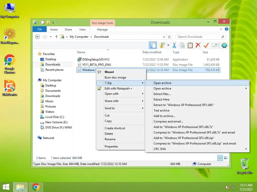Image resolution: width=257 pixels, height=192 pixels.
Task: Choose Test archive
Action: point(197,110)
